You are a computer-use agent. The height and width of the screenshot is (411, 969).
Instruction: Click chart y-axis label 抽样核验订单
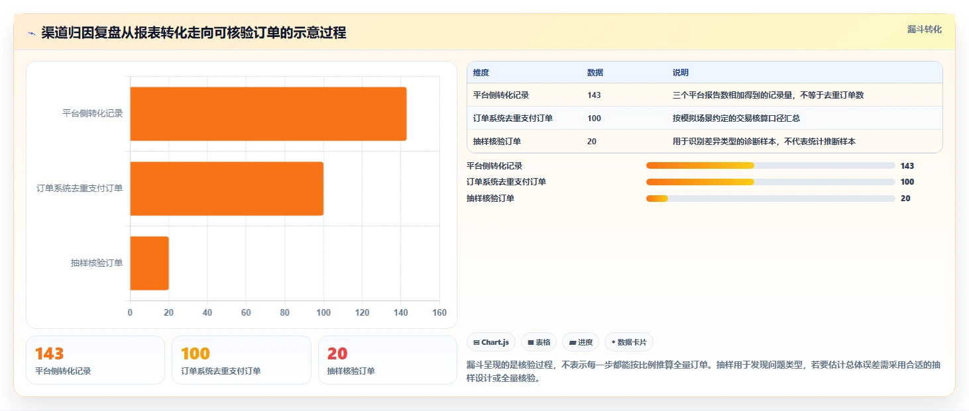[97, 263]
